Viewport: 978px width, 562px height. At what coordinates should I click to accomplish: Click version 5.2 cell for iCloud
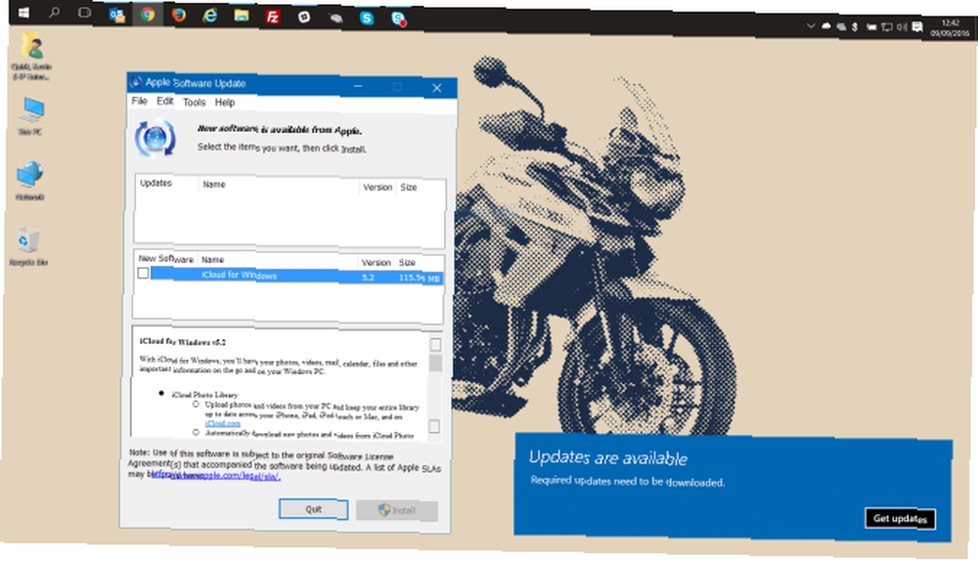click(x=368, y=278)
